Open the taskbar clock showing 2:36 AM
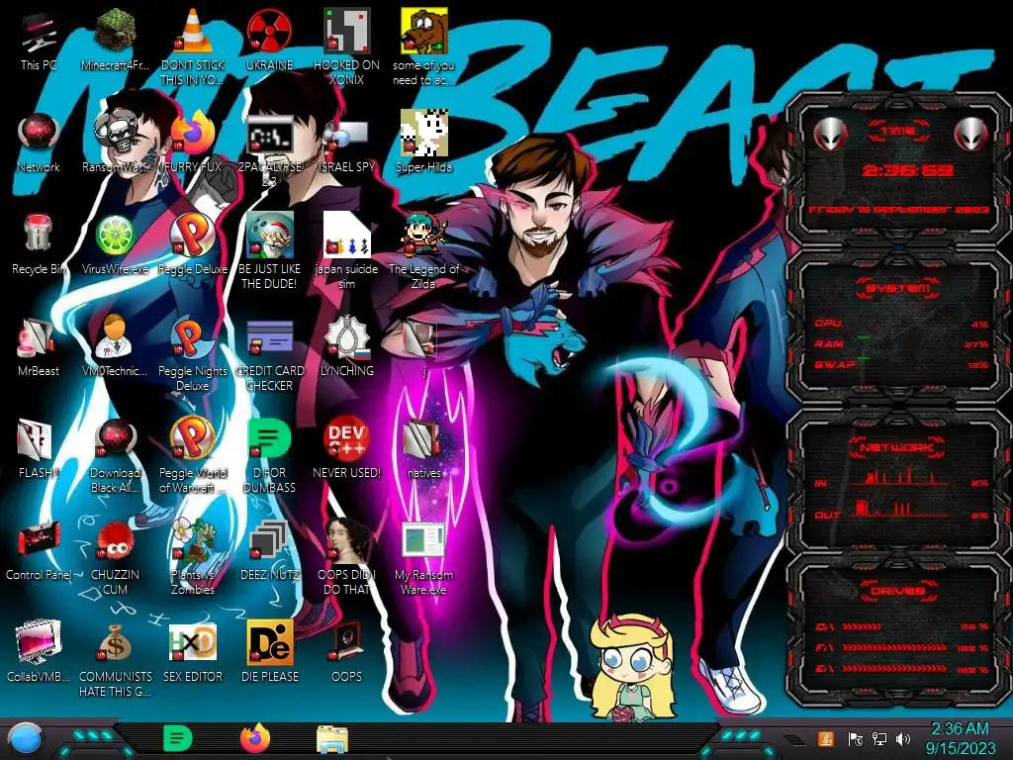Screen dimensions: 1013x760 click(x=960, y=738)
